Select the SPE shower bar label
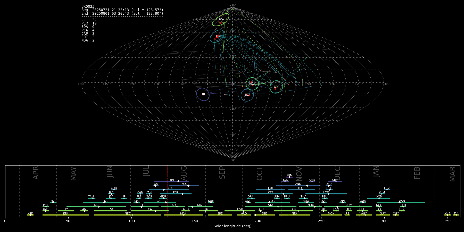464x232 pixels. [220, 214]
